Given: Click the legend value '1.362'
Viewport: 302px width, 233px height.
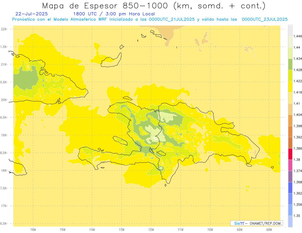Looking at the screenshot, I should [x=297, y=193].
